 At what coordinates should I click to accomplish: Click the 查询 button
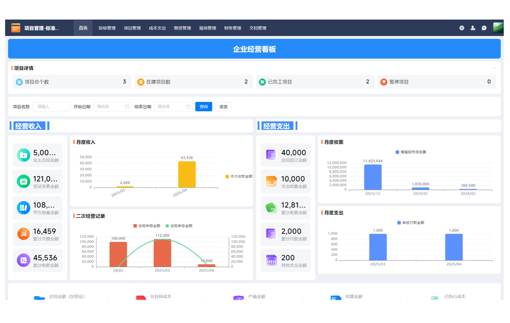(204, 107)
